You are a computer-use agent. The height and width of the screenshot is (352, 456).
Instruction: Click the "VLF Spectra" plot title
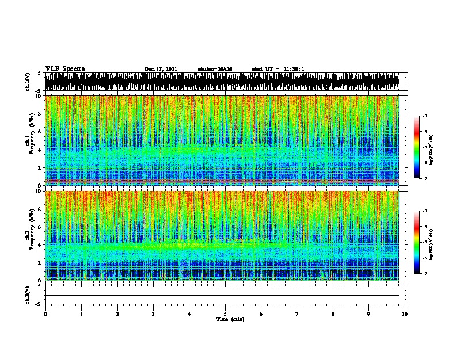coord(65,69)
